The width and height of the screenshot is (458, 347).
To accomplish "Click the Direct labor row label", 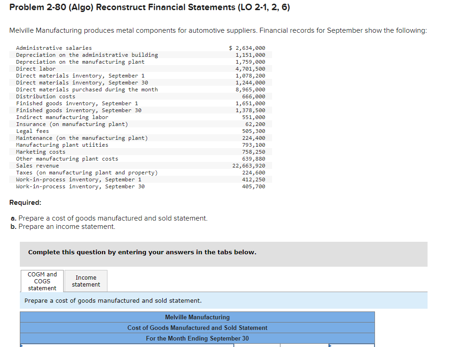I will 36,69.
